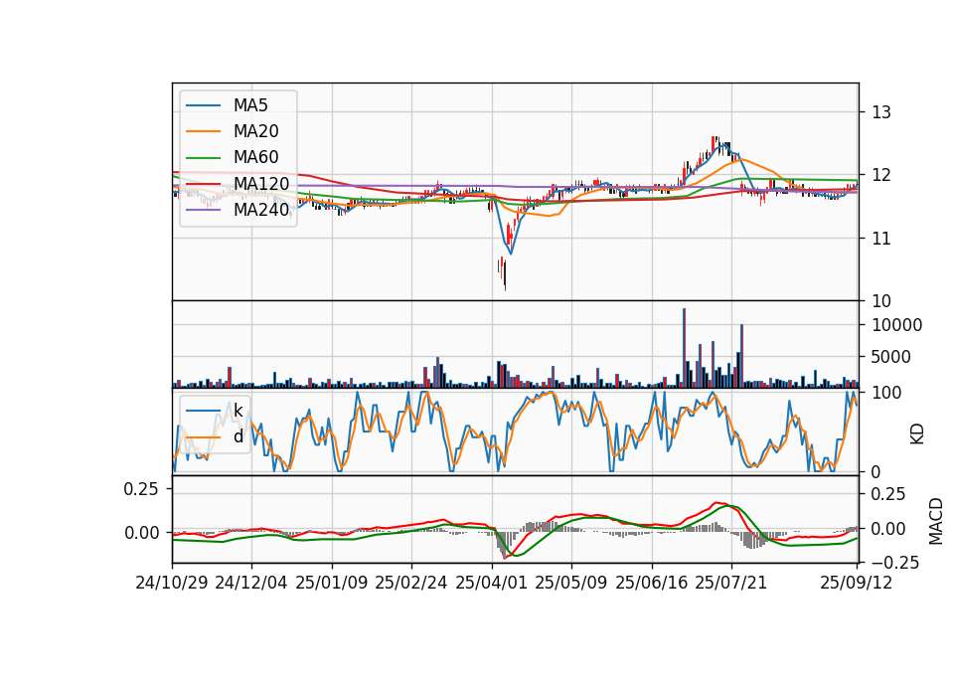Viewport: 954px width, 686px height.
Task: Click the 25/07/21 date axis label
Action: (731, 583)
